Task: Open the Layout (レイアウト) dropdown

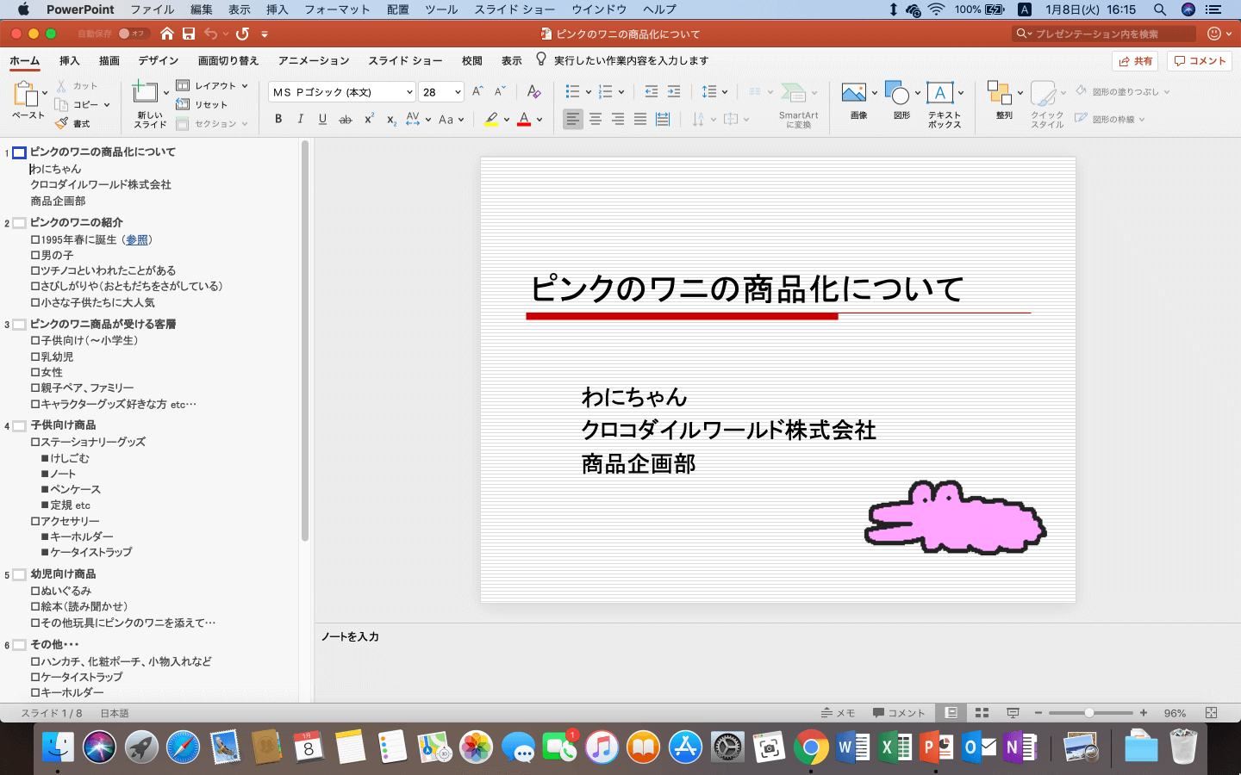Action: click(213, 85)
